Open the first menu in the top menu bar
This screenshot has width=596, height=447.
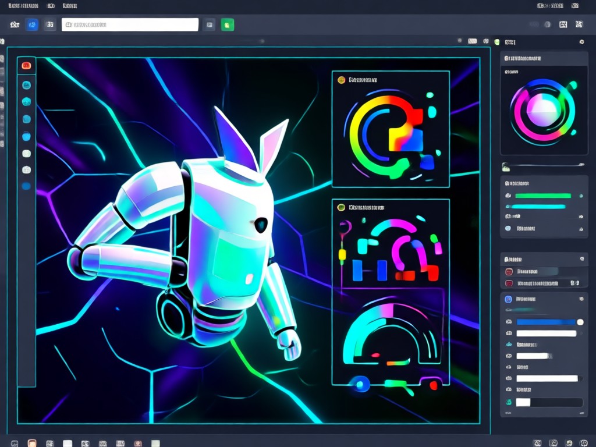point(23,6)
